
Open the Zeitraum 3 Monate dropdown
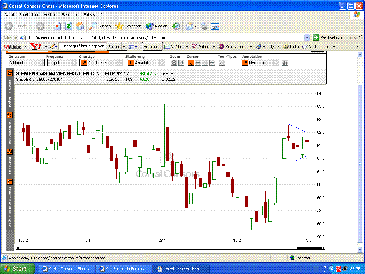pos(27,63)
